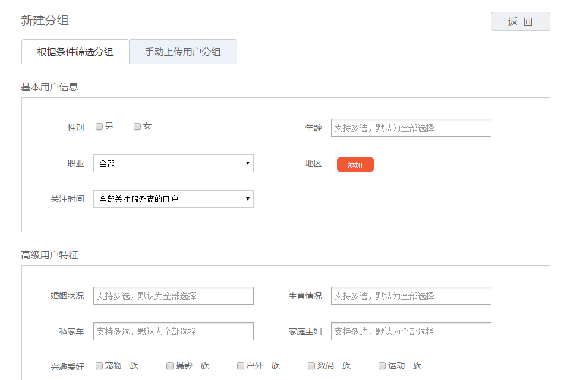
Task: Open the 职业 dropdown showing 全部
Action: coord(174,163)
